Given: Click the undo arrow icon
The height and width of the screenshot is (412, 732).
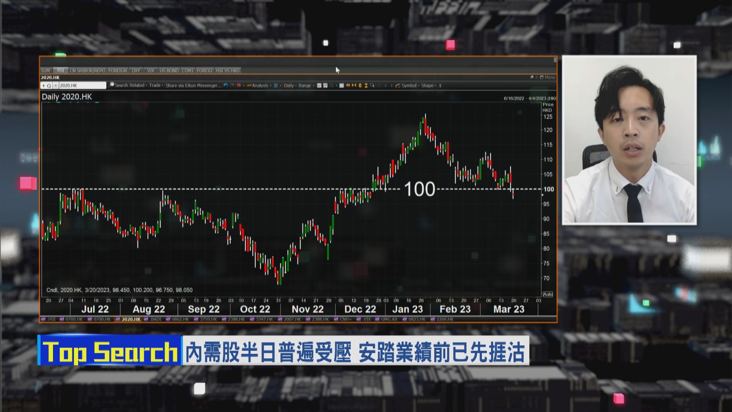Looking at the screenshot, I should 225,85.
